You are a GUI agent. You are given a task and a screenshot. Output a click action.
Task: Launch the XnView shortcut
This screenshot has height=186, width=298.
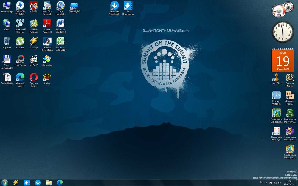click(x=47, y=79)
